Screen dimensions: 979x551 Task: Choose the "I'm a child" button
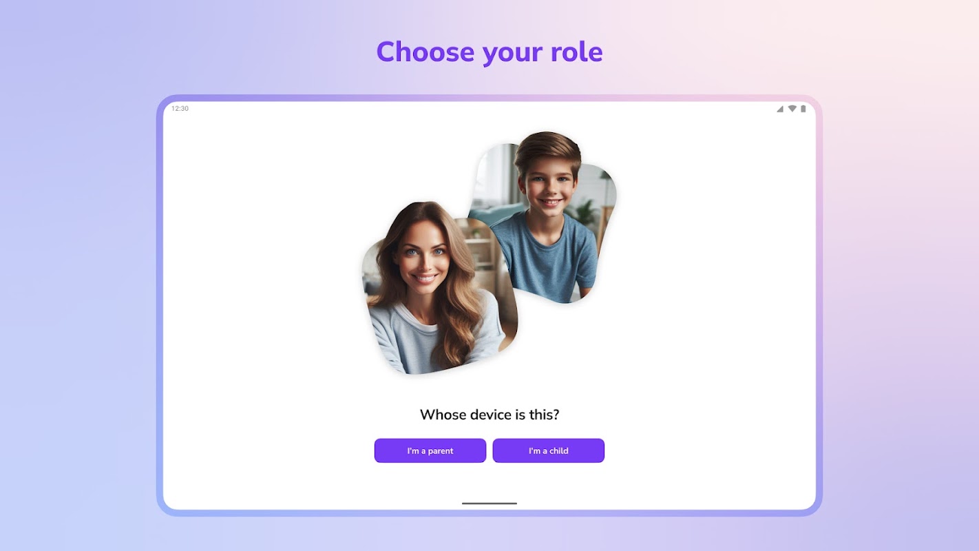point(549,450)
